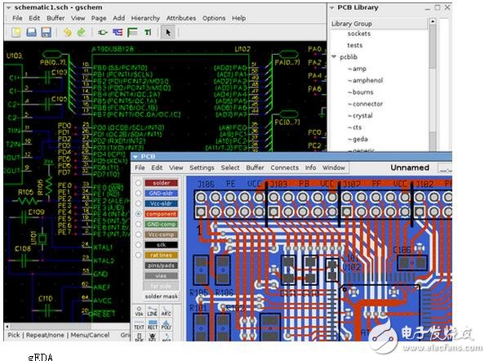Screen dimensions: 489x361
Task: Select the Vcc-comp layer radio button
Action: click(138, 234)
